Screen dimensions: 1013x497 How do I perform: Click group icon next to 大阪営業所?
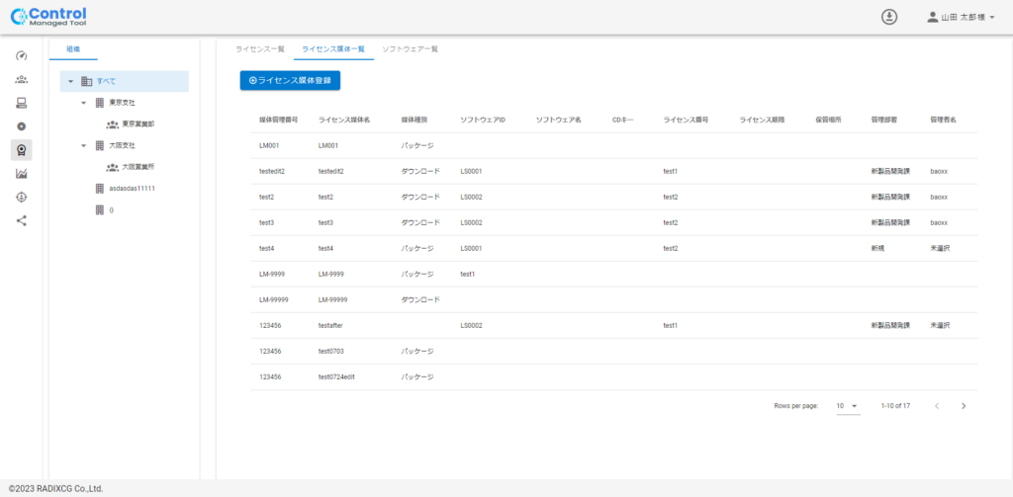pyautogui.click(x=113, y=167)
